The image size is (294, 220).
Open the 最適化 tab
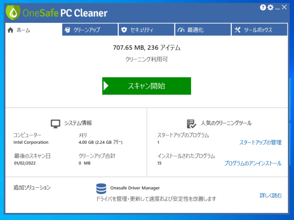point(203,30)
